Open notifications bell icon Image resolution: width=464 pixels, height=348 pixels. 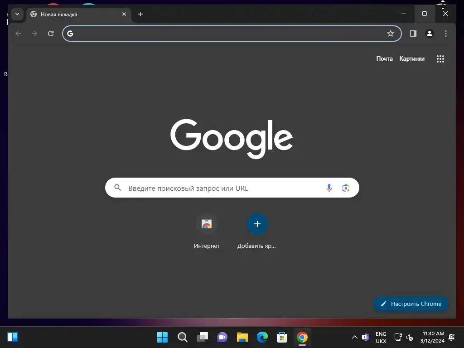tap(452, 337)
